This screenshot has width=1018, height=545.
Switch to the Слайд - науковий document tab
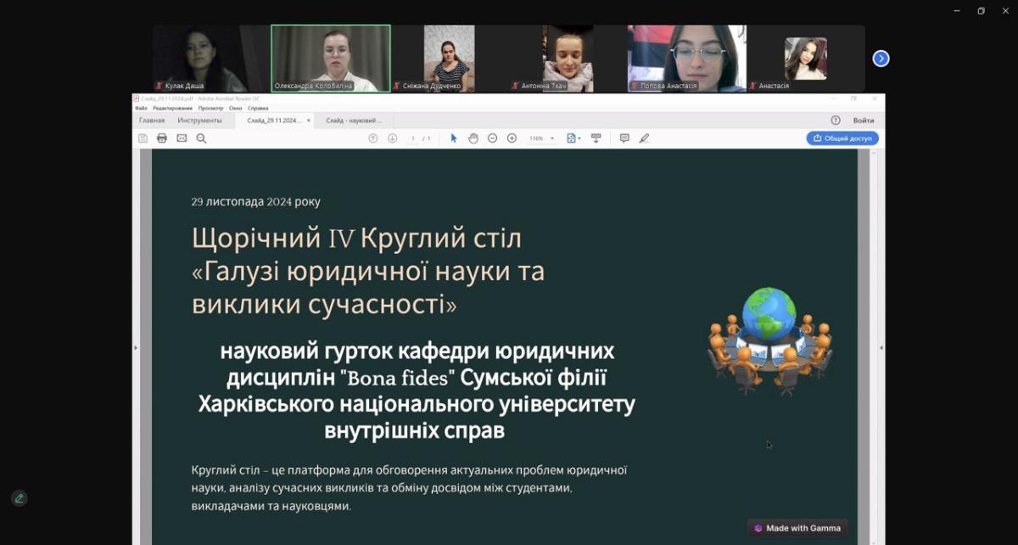pyautogui.click(x=354, y=121)
